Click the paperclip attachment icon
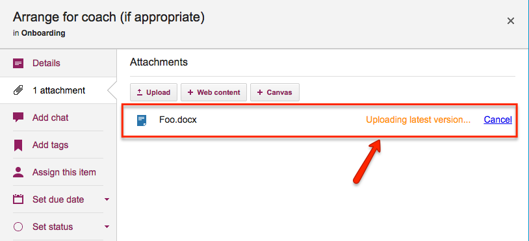The image size is (529, 241). pyautogui.click(x=18, y=90)
